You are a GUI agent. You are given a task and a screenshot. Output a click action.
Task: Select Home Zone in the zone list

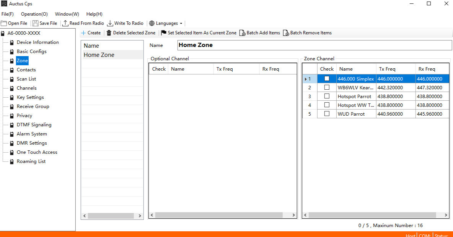99,55
